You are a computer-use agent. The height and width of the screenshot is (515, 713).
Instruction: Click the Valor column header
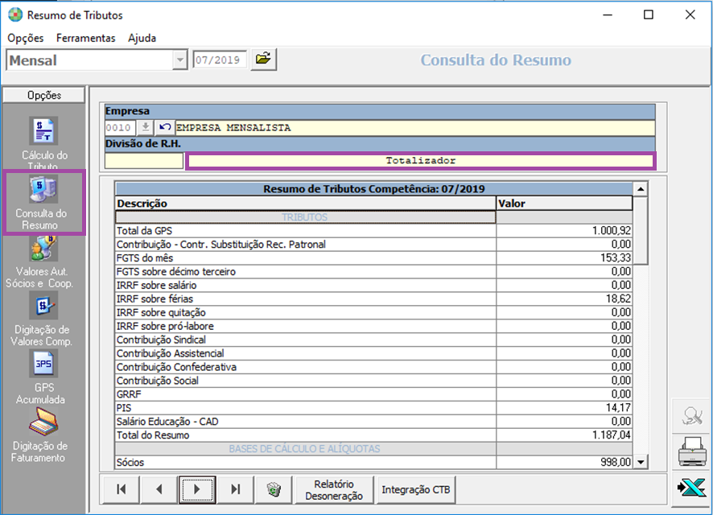click(564, 203)
